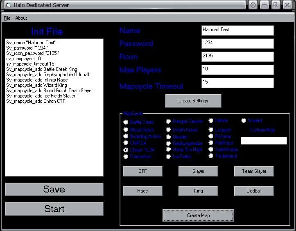Click the Ice Fields Slayer mapcycle line
The height and width of the screenshot is (231, 296).
click(41, 96)
